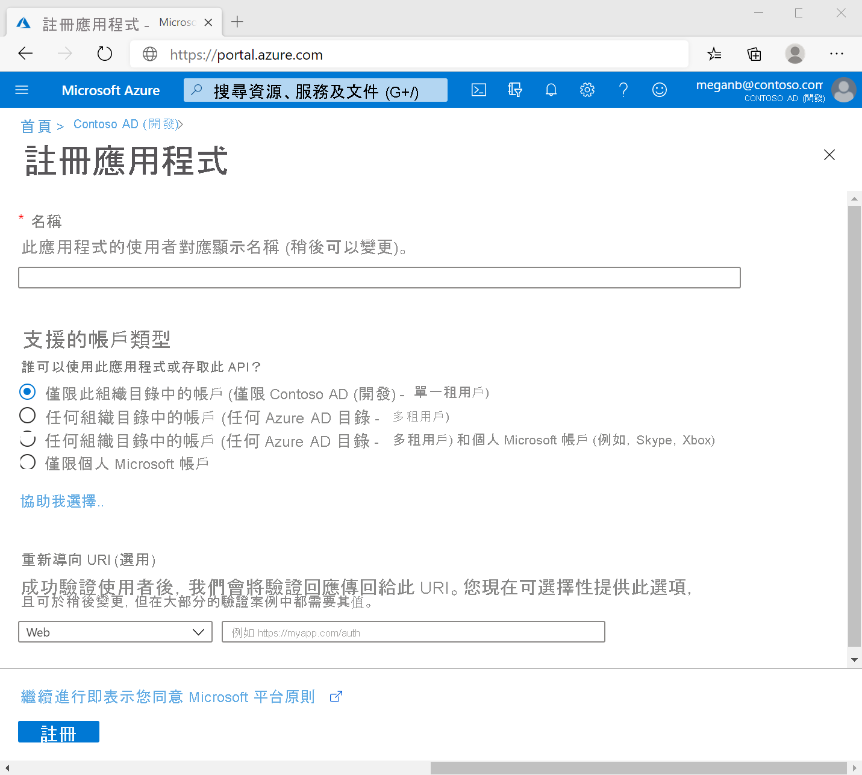Click the 名稱 text input field
Viewport: 862px width, 775px height.
point(379,278)
